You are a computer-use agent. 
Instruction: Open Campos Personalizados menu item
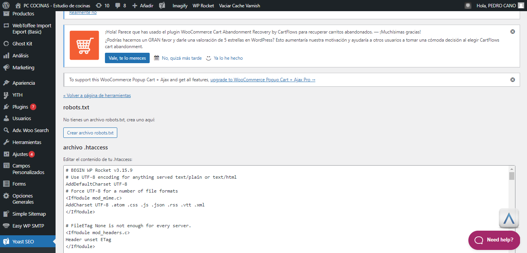click(28, 169)
